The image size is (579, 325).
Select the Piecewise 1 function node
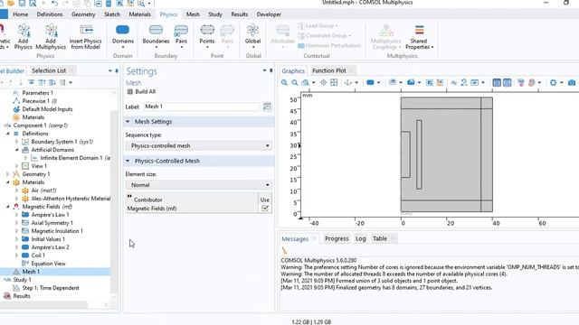(39, 101)
